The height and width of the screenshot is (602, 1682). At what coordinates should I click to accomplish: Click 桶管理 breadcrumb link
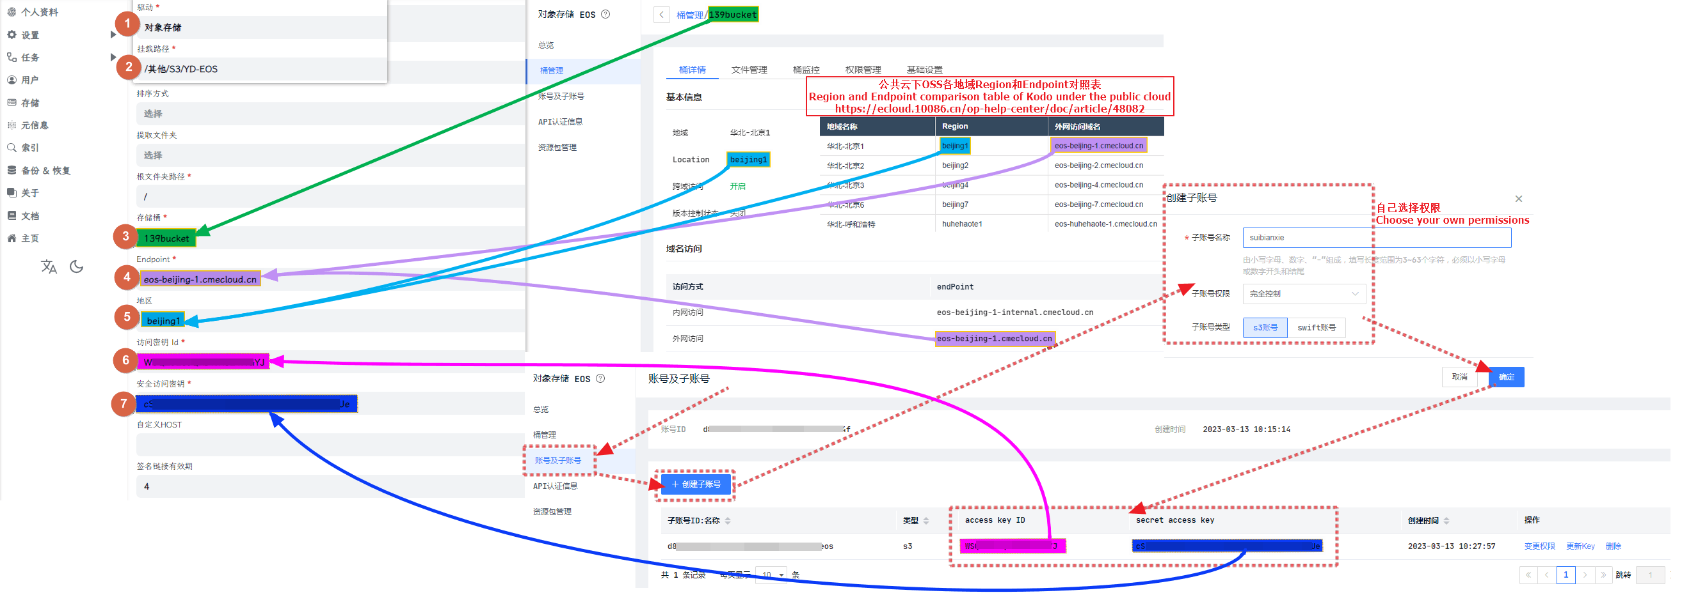689,15
